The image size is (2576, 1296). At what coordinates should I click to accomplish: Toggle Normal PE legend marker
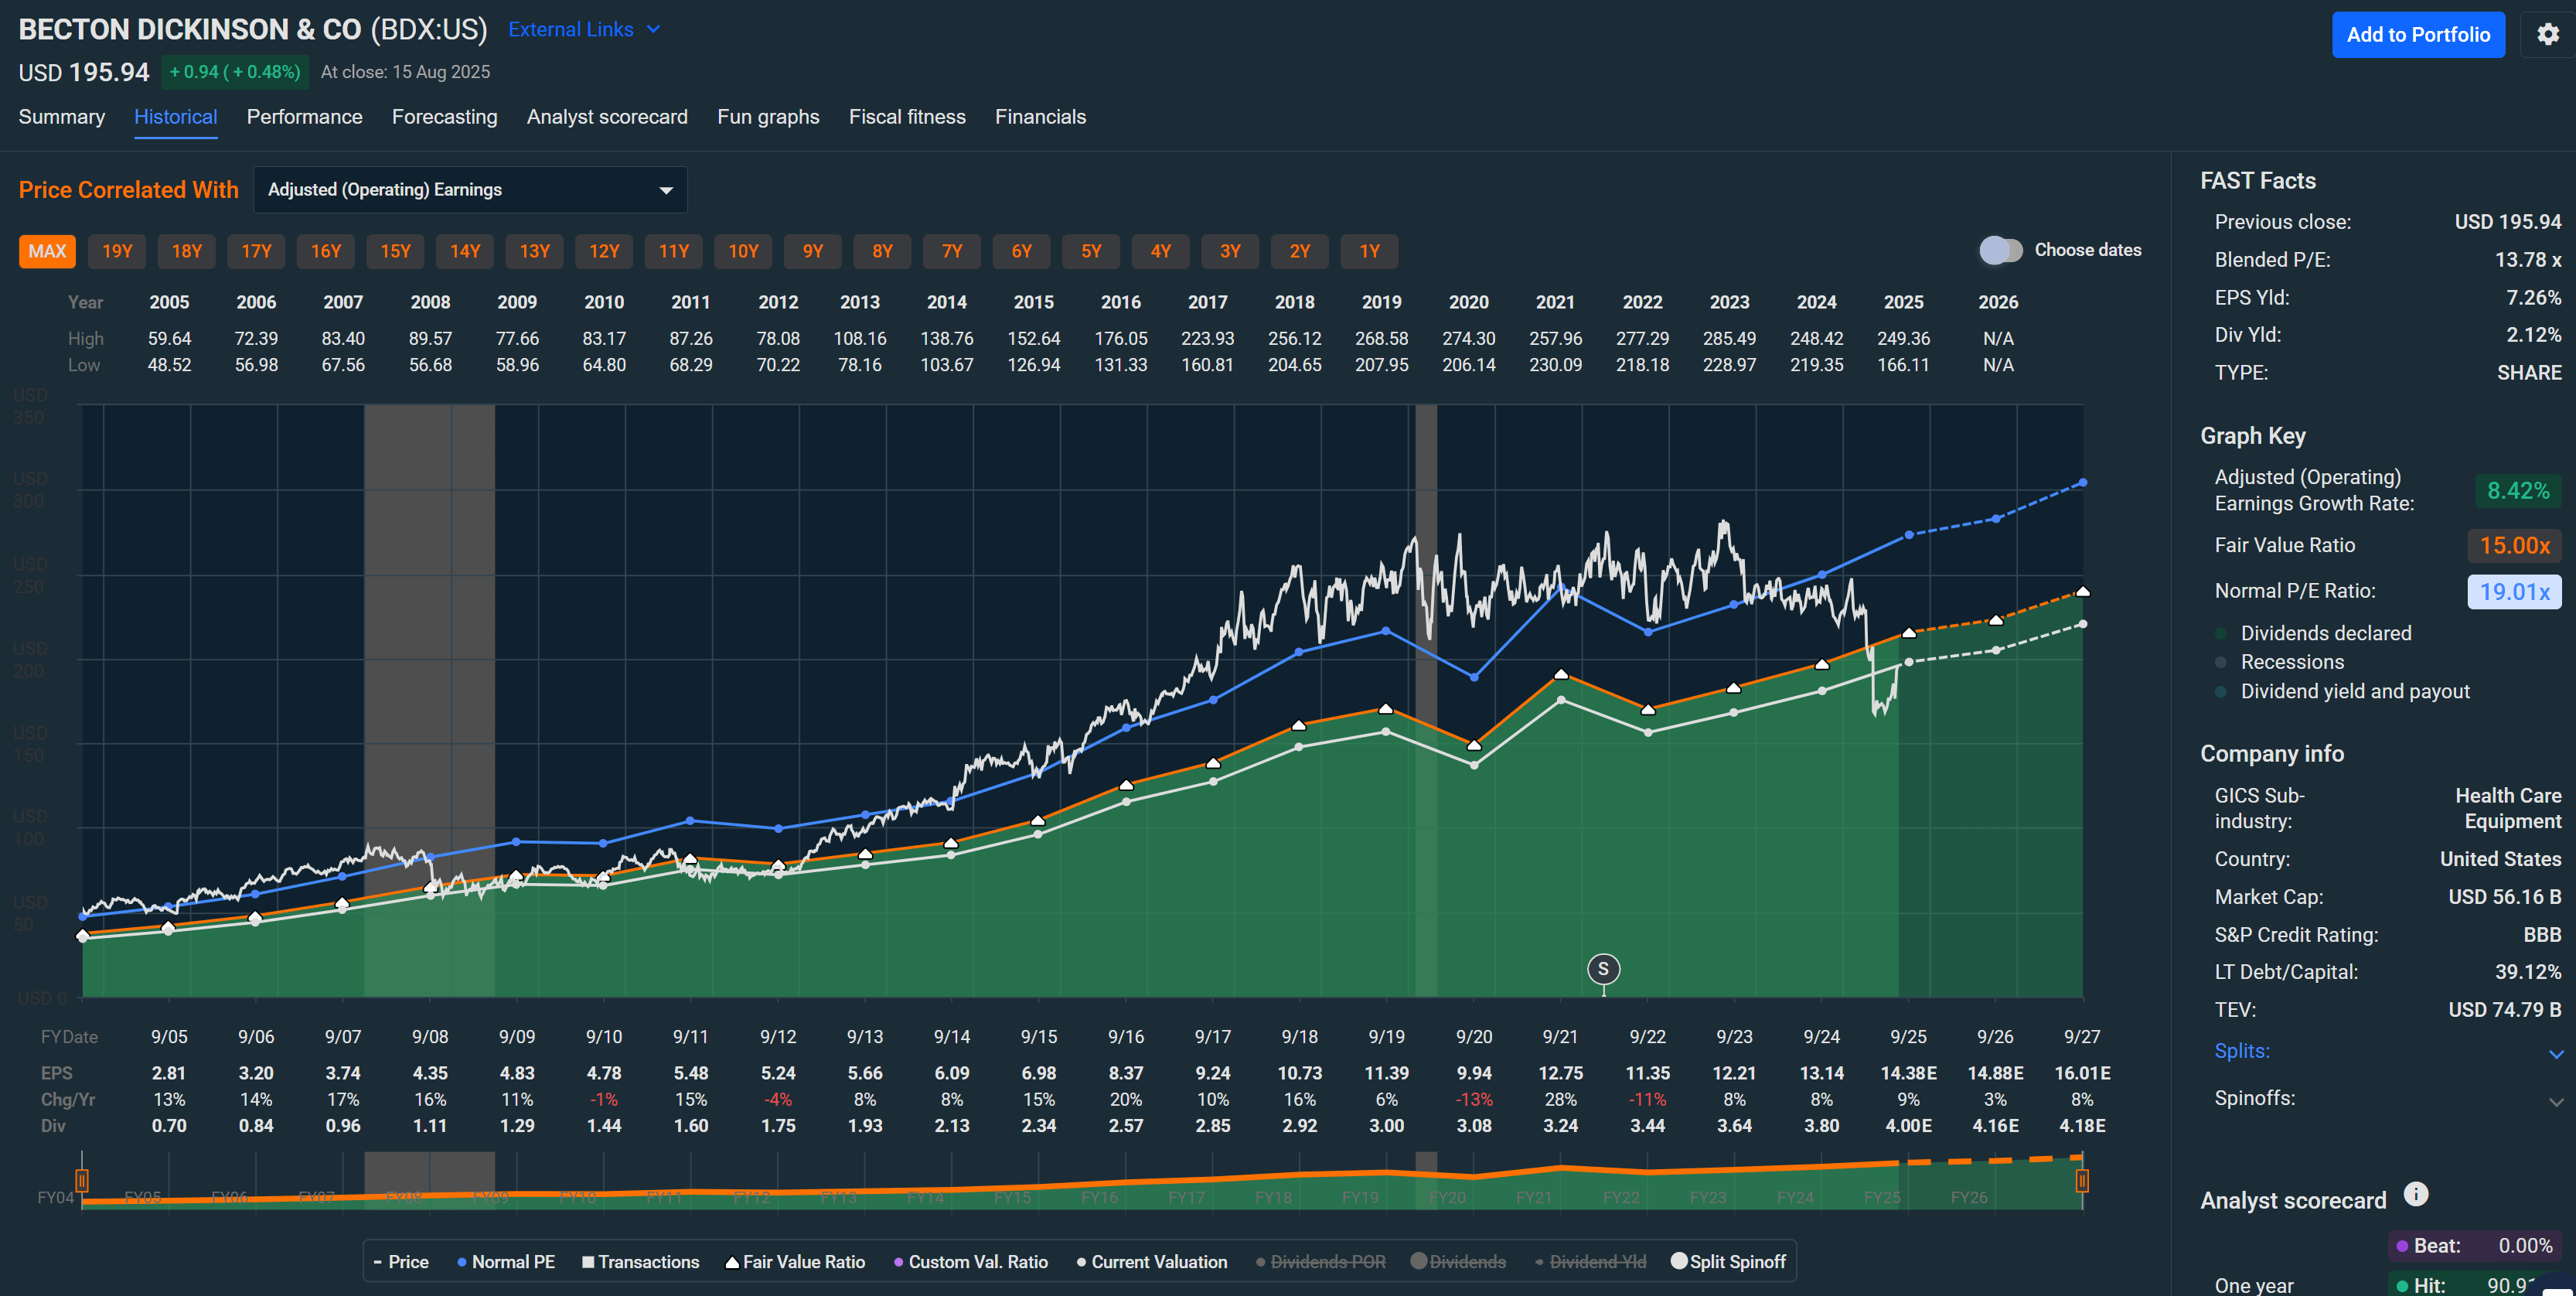(462, 1262)
